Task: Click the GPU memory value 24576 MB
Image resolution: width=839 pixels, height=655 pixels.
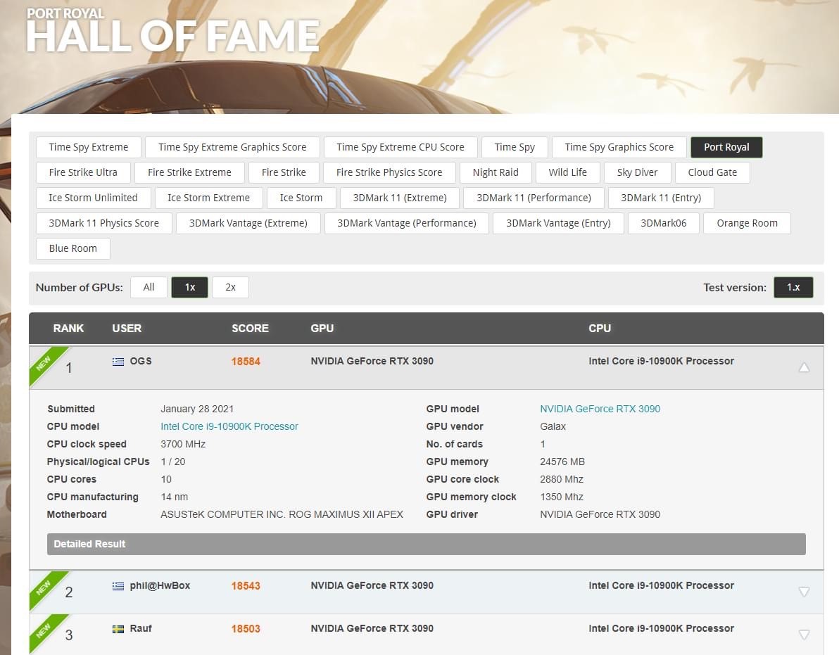Action: click(x=562, y=462)
